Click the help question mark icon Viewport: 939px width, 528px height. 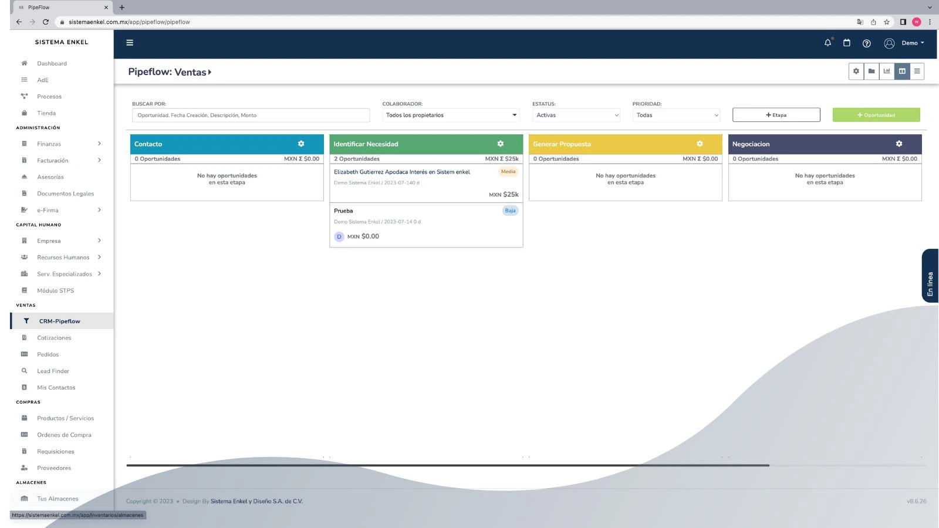[866, 43]
